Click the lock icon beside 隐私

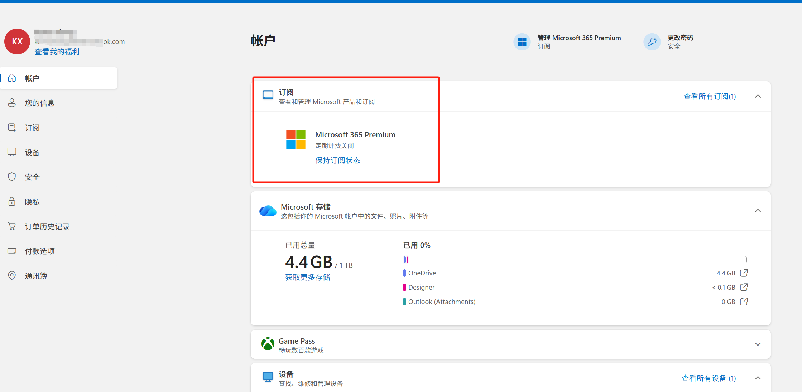[12, 201]
